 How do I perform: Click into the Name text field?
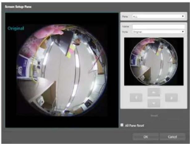(x=158, y=26)
